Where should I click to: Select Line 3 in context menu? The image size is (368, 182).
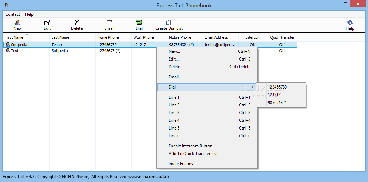click(207, 113)
